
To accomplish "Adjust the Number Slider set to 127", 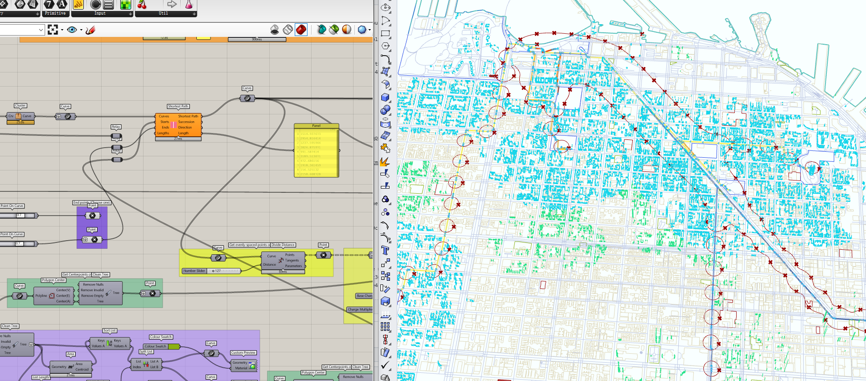I will tap(211, 271).
